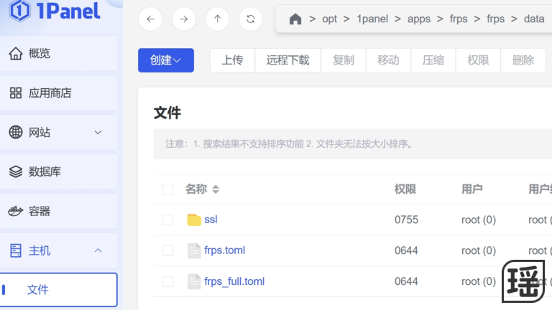Click the 1Panel logo
This screenshot has height=310, width=552.
pos(55,11)
